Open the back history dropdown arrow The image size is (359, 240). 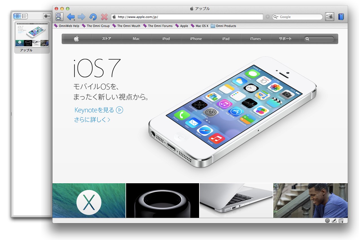coord(74,20)
